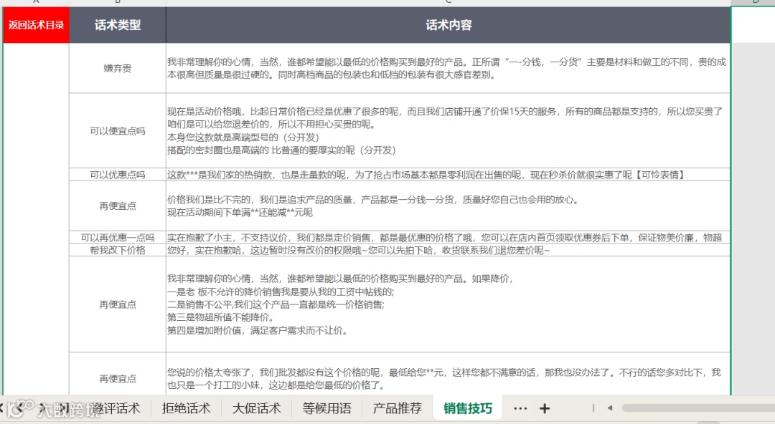Switch to the 拒绝话术 sheet tab
This screenshot has width=775, height=424.
click(187, 408)
